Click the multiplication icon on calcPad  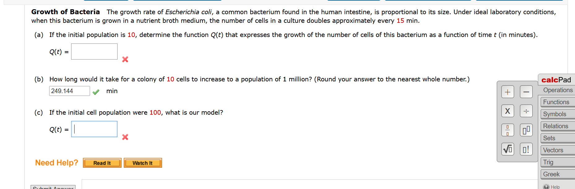tap(507, 111)
